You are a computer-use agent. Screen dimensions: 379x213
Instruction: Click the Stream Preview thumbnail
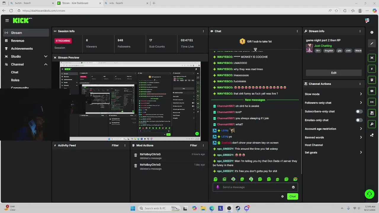click(130, 101)
